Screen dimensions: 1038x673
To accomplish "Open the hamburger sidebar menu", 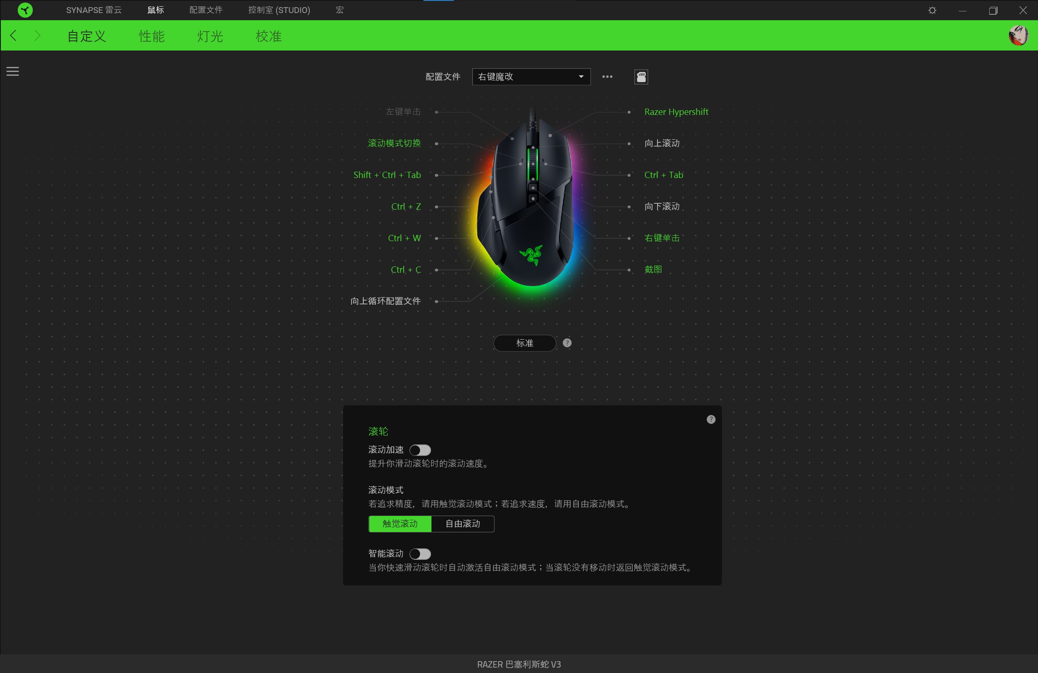I will pos(13,71).
